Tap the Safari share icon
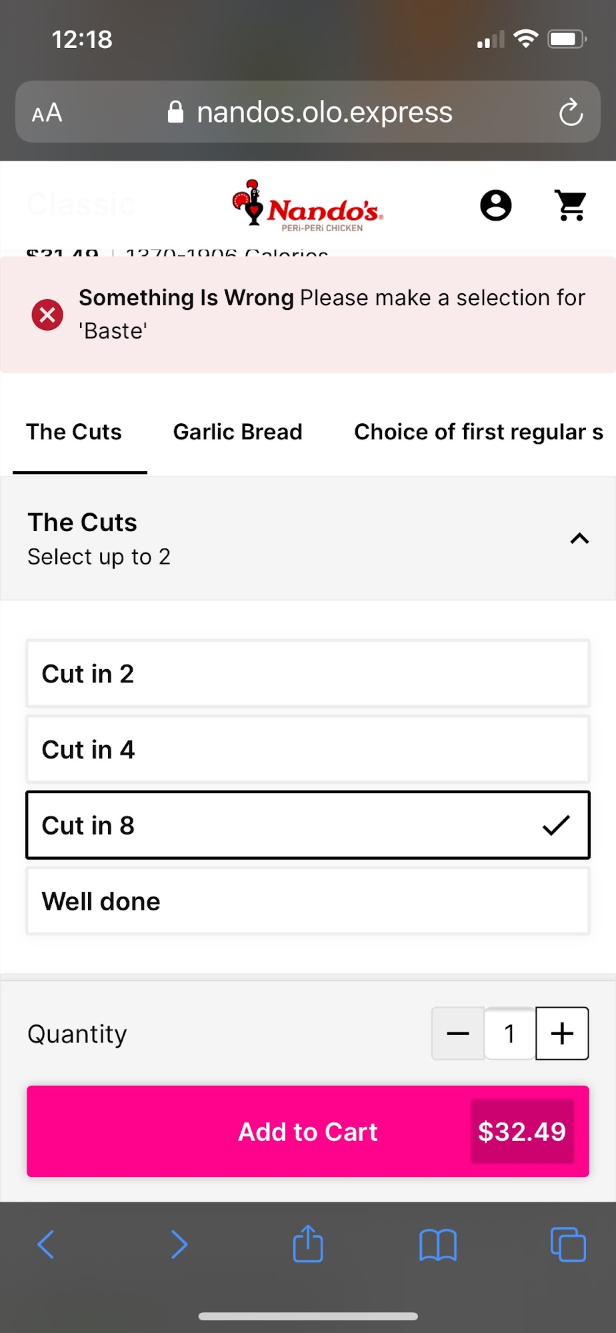 pyautogui.click(x=308, y=1244)
